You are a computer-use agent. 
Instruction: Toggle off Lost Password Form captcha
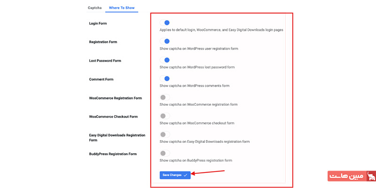165,60
